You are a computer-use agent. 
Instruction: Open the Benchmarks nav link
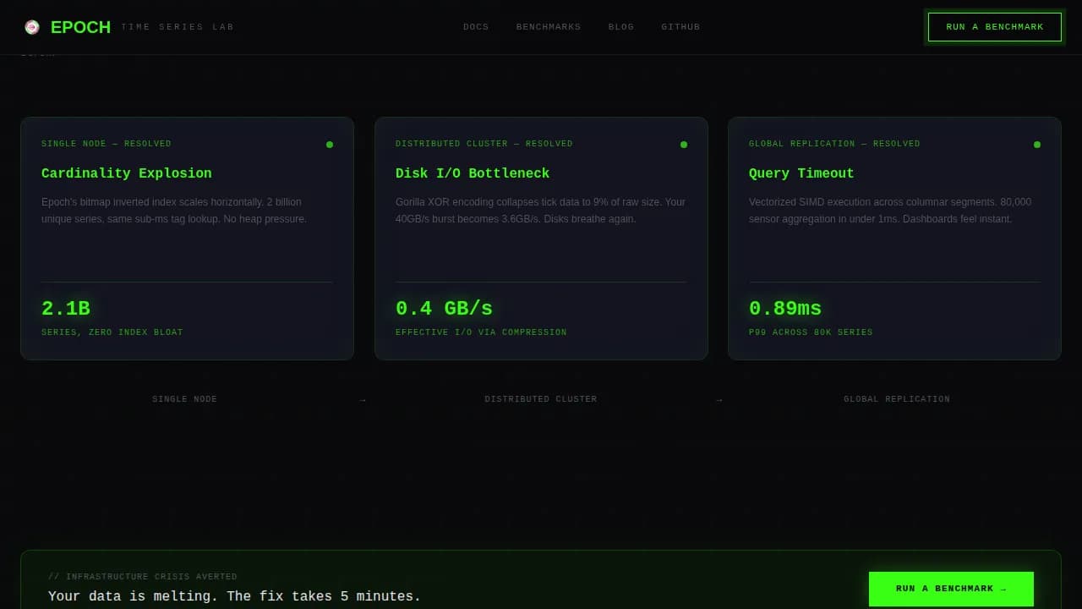coord(549,27)
